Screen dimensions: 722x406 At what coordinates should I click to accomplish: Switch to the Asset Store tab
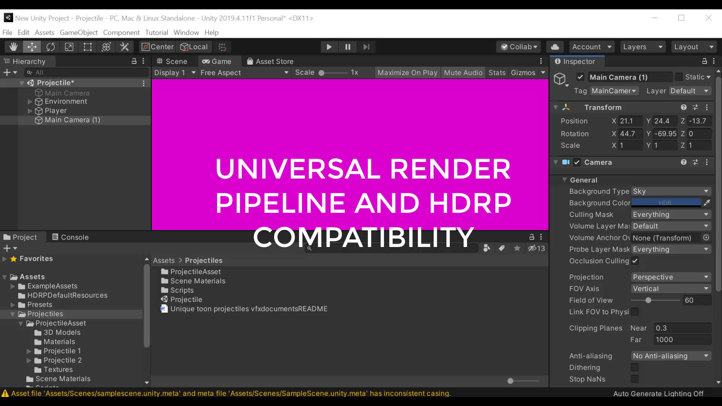[270, 61]
